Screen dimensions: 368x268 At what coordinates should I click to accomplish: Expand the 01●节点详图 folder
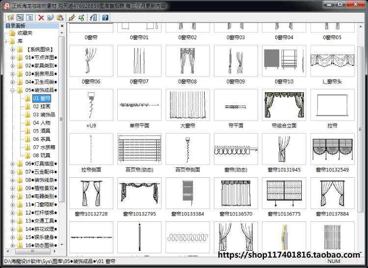tap(13, 57)
